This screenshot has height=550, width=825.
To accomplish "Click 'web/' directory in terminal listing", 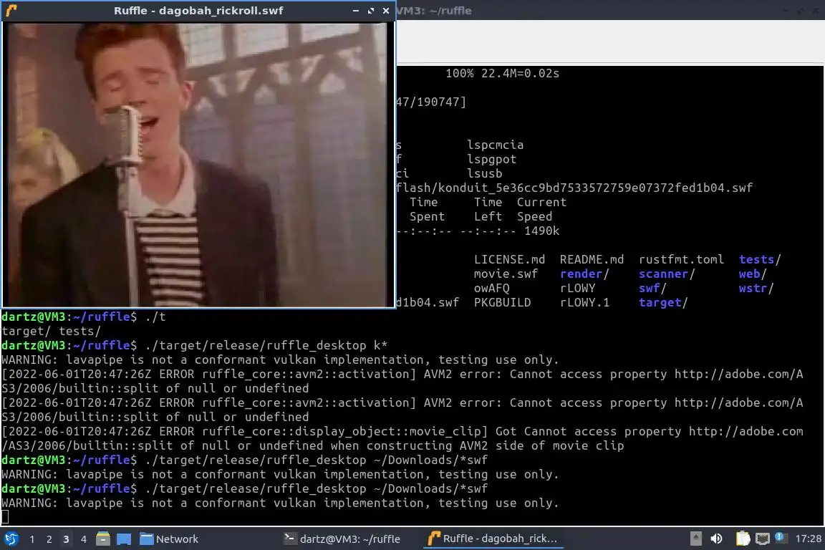I will tap(753, 274).
